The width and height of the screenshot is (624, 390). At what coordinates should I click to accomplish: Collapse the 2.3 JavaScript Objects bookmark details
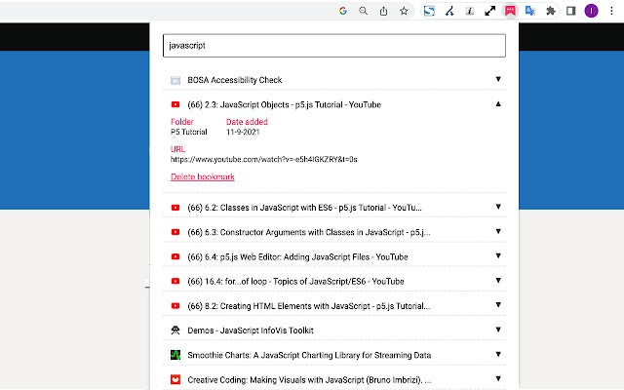pyautogui.click(x=498, y=104)
